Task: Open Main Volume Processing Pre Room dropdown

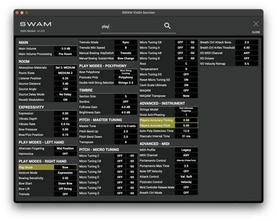Action: point(65,54)
